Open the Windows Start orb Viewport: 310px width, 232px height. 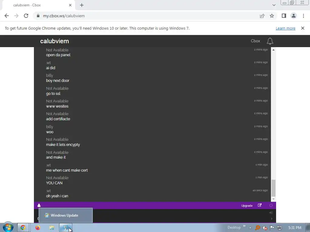pos(8,227)
